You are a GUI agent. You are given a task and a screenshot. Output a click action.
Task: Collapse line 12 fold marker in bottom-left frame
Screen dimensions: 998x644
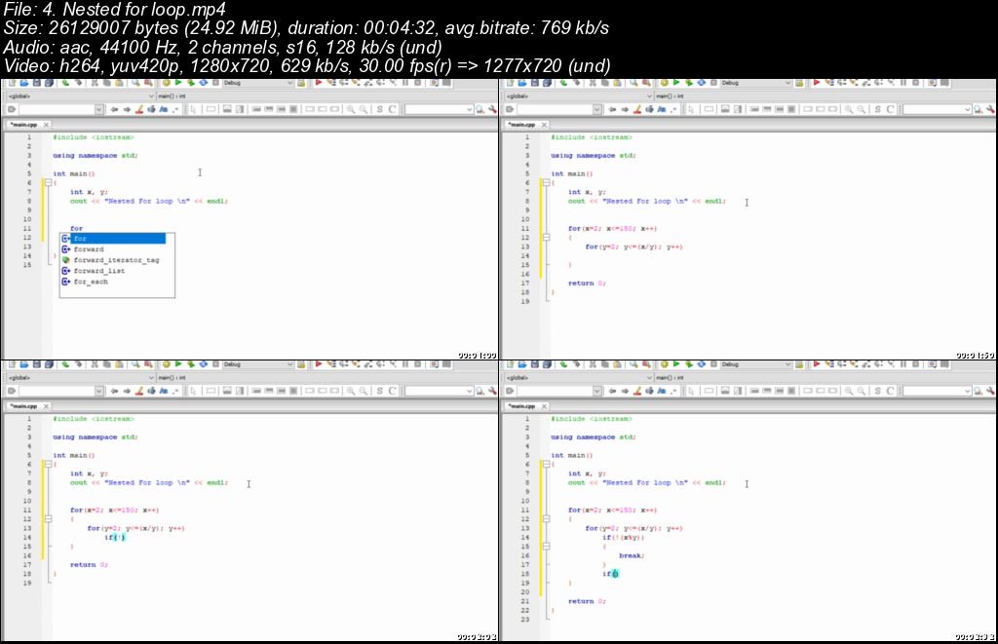(x=48, y=518)
